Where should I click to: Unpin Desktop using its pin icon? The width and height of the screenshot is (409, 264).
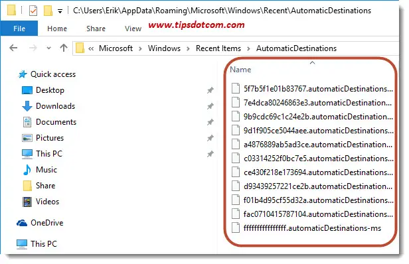click(210, 90)
